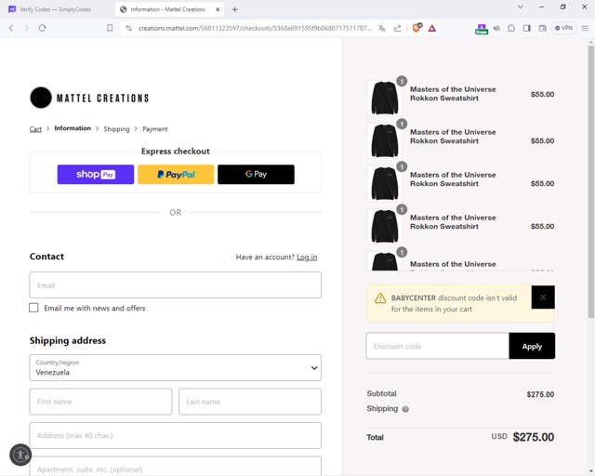Dismiss the BABYCENTER discount code warning
This screenshot has width=595, height=476.
point(543,297)
